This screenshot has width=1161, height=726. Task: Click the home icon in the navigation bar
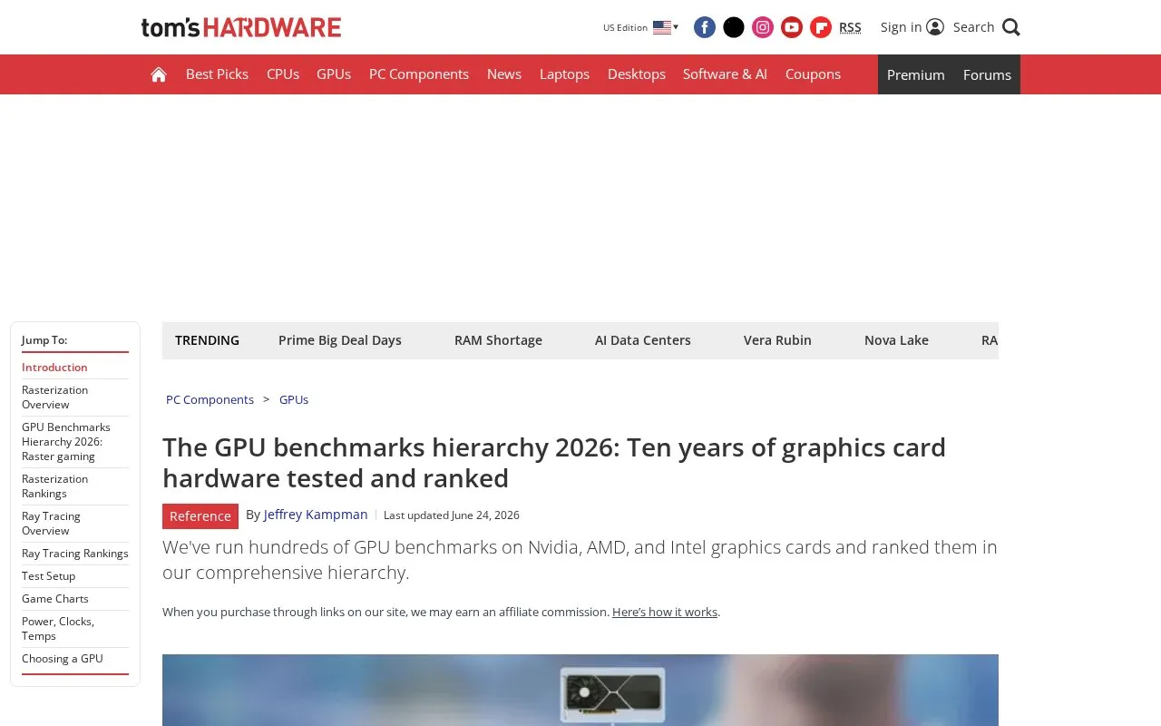[159, 74]
